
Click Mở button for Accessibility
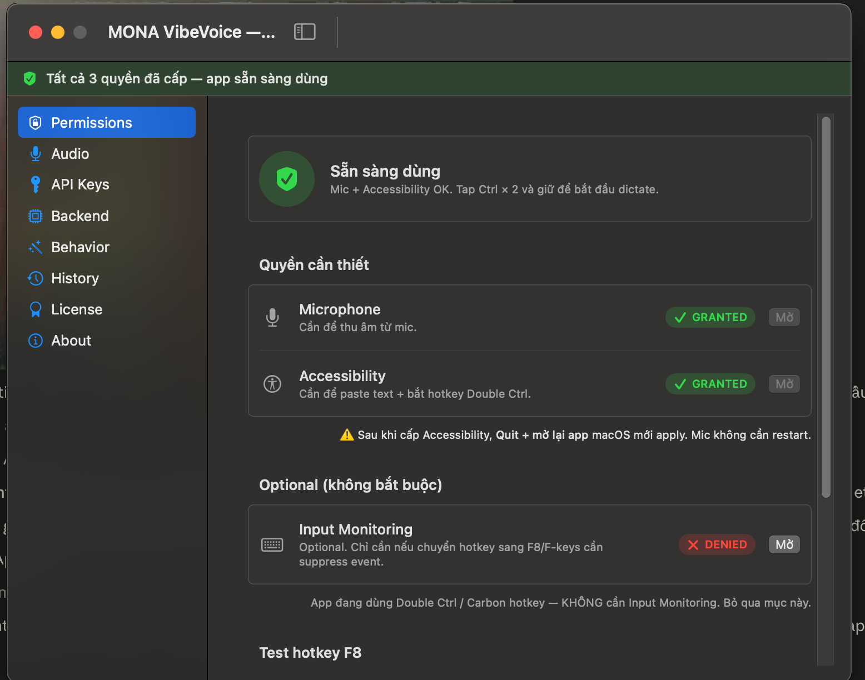coord(784,384)
